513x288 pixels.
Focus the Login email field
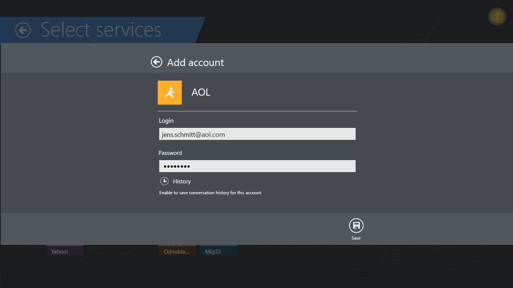click(257, 134)
